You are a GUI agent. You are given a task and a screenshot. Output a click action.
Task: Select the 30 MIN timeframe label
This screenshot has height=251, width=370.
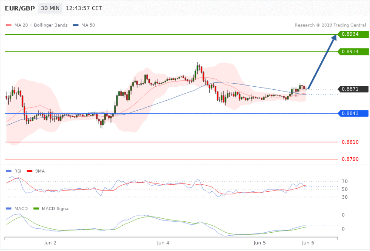(x=50, y=8)
